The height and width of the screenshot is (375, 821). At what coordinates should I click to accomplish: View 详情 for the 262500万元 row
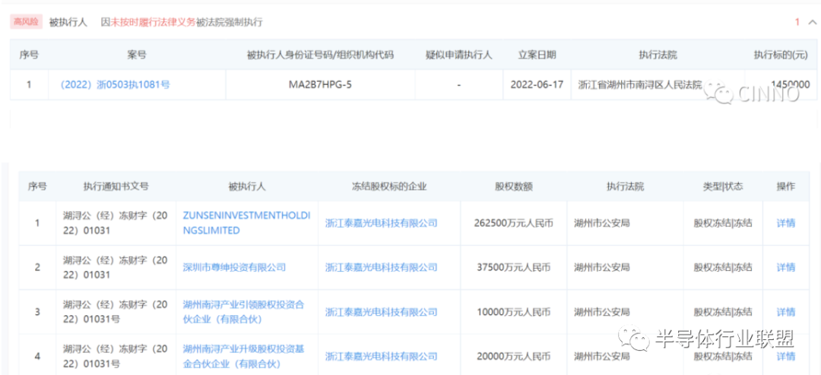click(x=785, y=223)
